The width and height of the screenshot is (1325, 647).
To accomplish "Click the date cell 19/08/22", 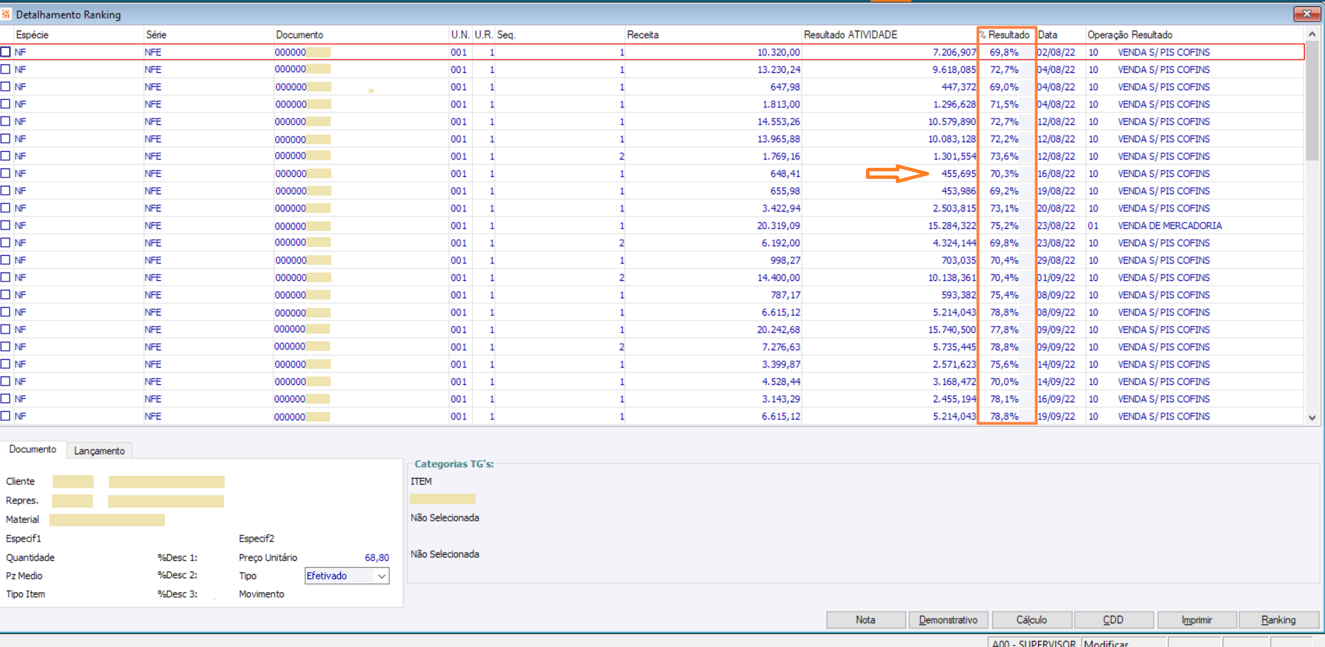I will [1056, 191].
